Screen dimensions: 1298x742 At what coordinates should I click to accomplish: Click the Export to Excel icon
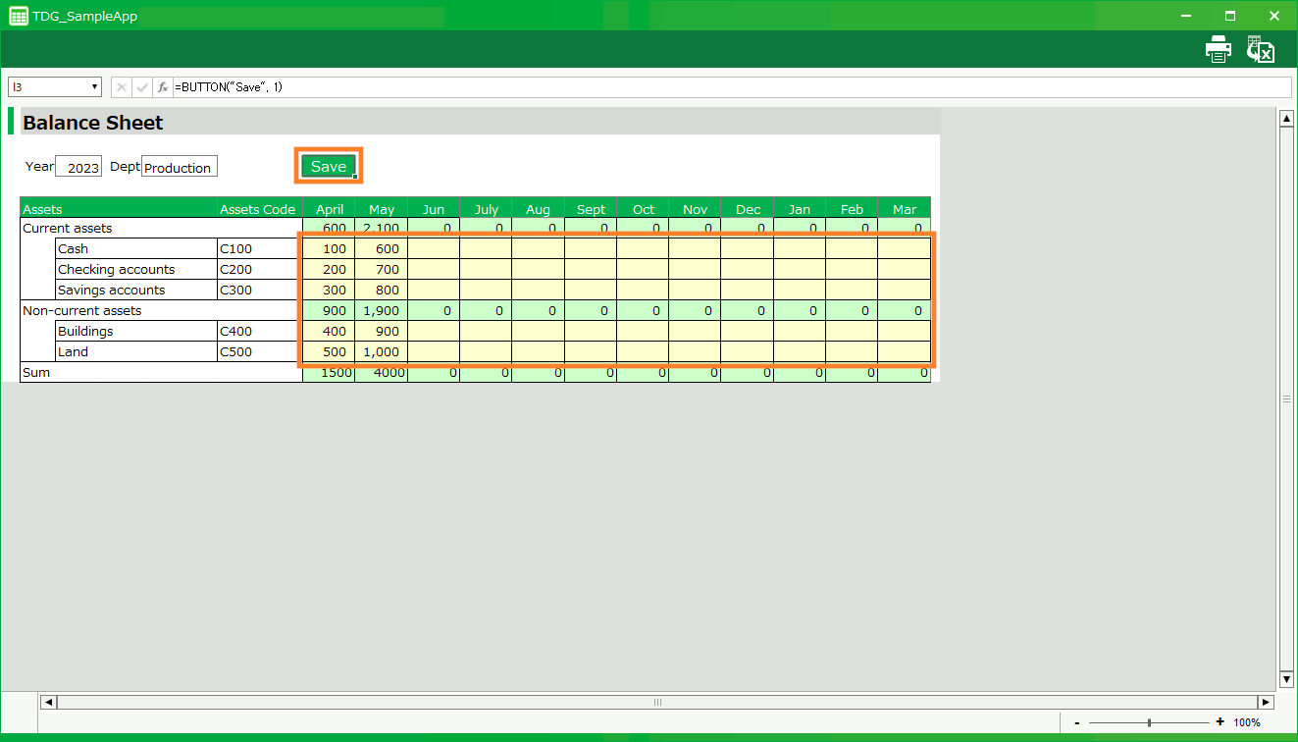click(x=1260, y=49)
